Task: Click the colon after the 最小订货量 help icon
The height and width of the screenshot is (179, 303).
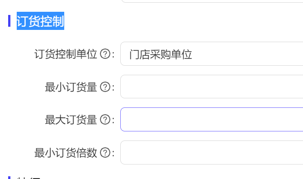Action: click(x=113, y=87)
